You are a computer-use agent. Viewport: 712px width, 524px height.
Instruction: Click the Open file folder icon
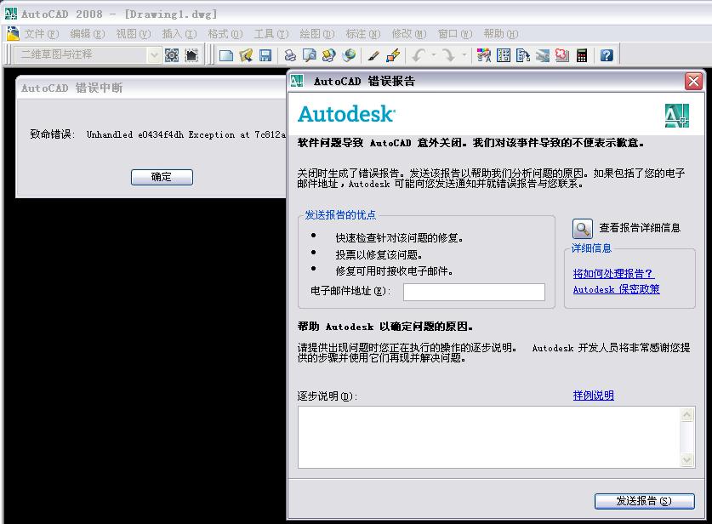246,55
